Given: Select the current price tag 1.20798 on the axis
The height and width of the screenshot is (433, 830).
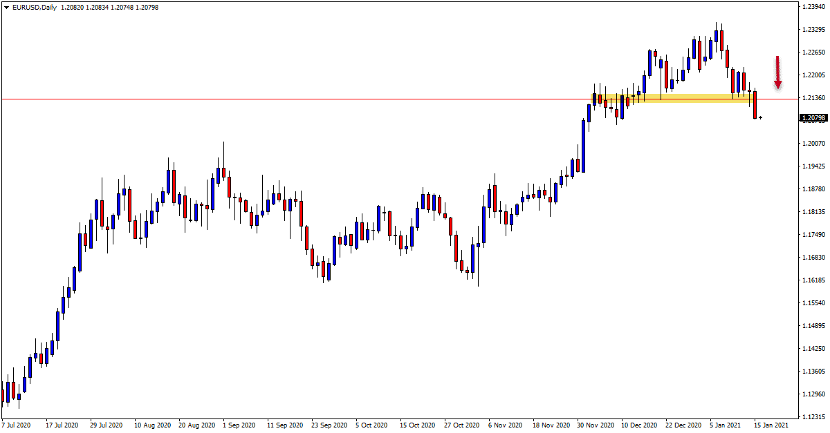Looking at the screenshot, I should 813,118.
